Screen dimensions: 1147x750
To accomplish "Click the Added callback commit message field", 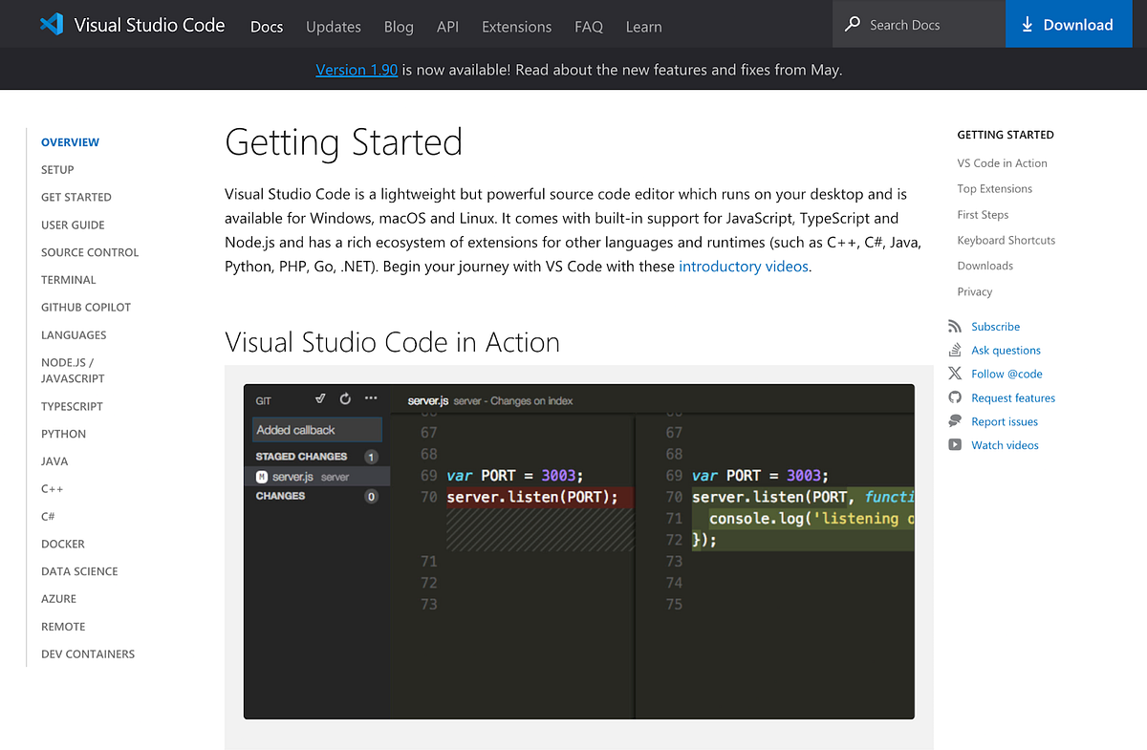I will [x=316, y=430].
